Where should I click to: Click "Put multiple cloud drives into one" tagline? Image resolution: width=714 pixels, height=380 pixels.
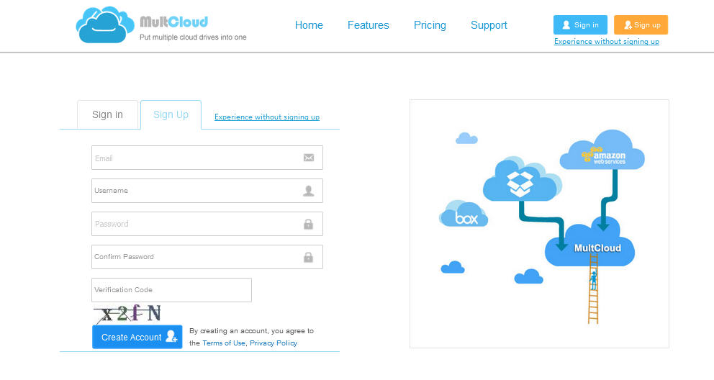click(193, 37)
